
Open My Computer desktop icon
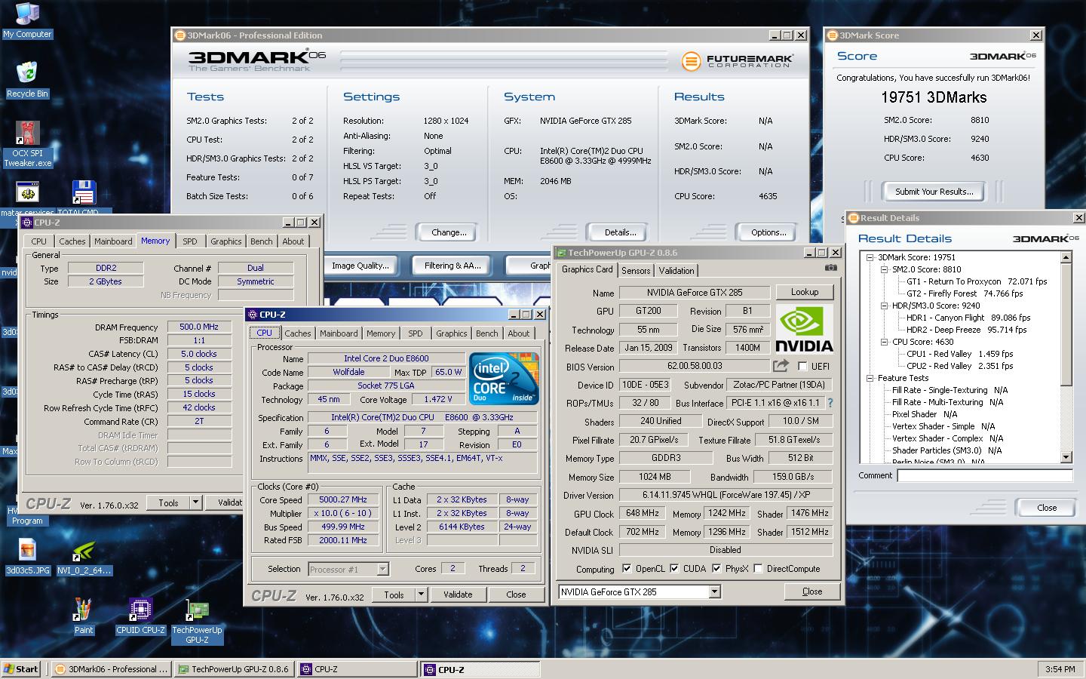point(27,20)
